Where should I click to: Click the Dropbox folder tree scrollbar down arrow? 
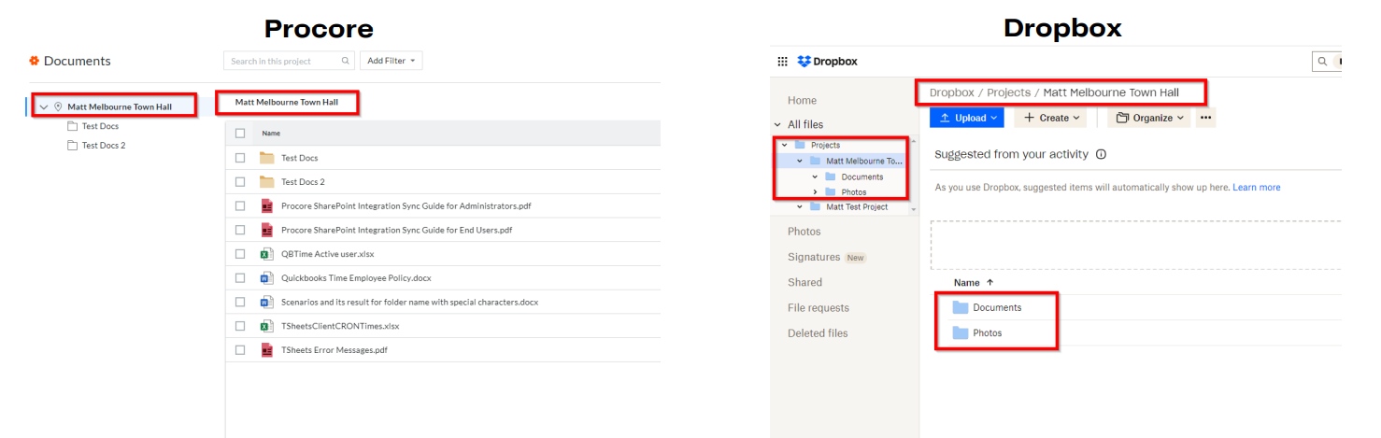point(914,210)
